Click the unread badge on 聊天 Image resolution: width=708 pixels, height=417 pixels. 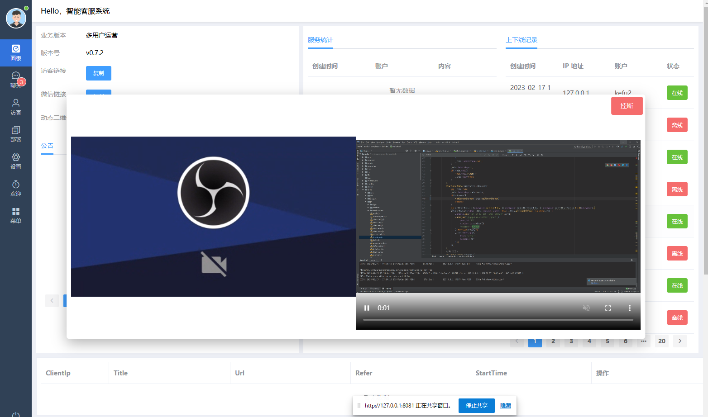coord(21,82)
